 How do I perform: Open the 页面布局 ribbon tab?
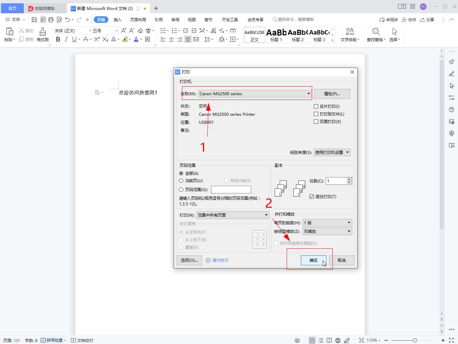[138, 20]
